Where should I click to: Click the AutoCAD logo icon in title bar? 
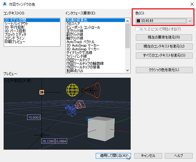click(x=5, y=4)
